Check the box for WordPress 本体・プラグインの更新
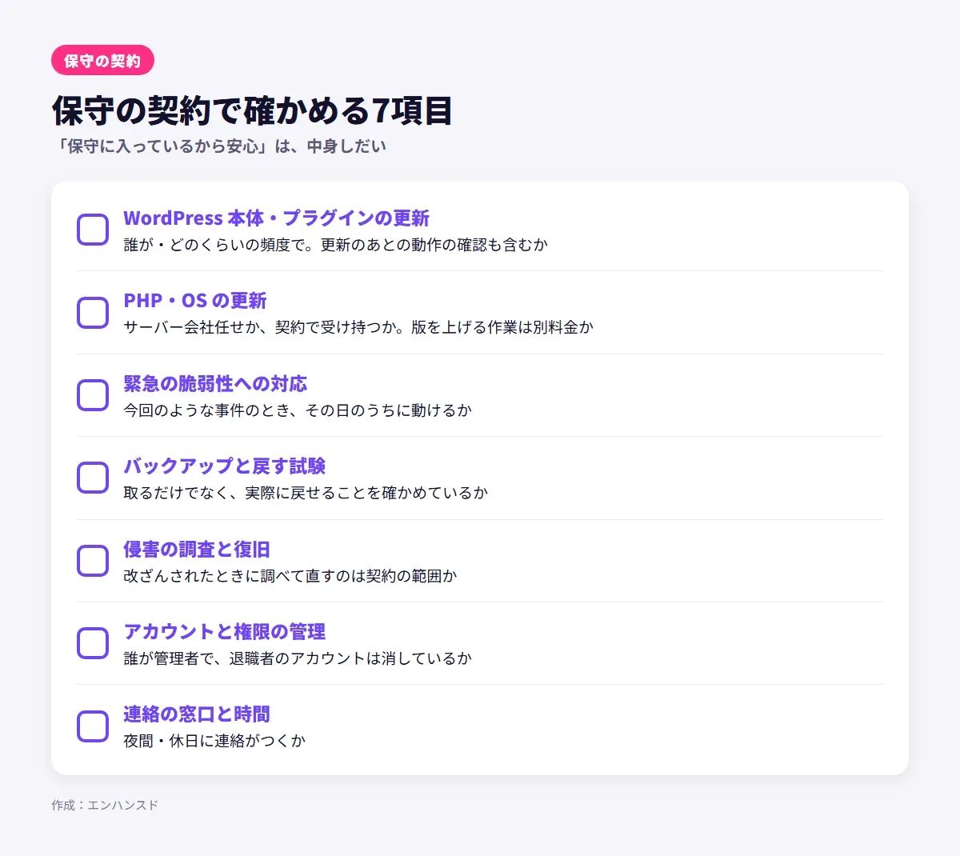960x856 pixels. 93,230
